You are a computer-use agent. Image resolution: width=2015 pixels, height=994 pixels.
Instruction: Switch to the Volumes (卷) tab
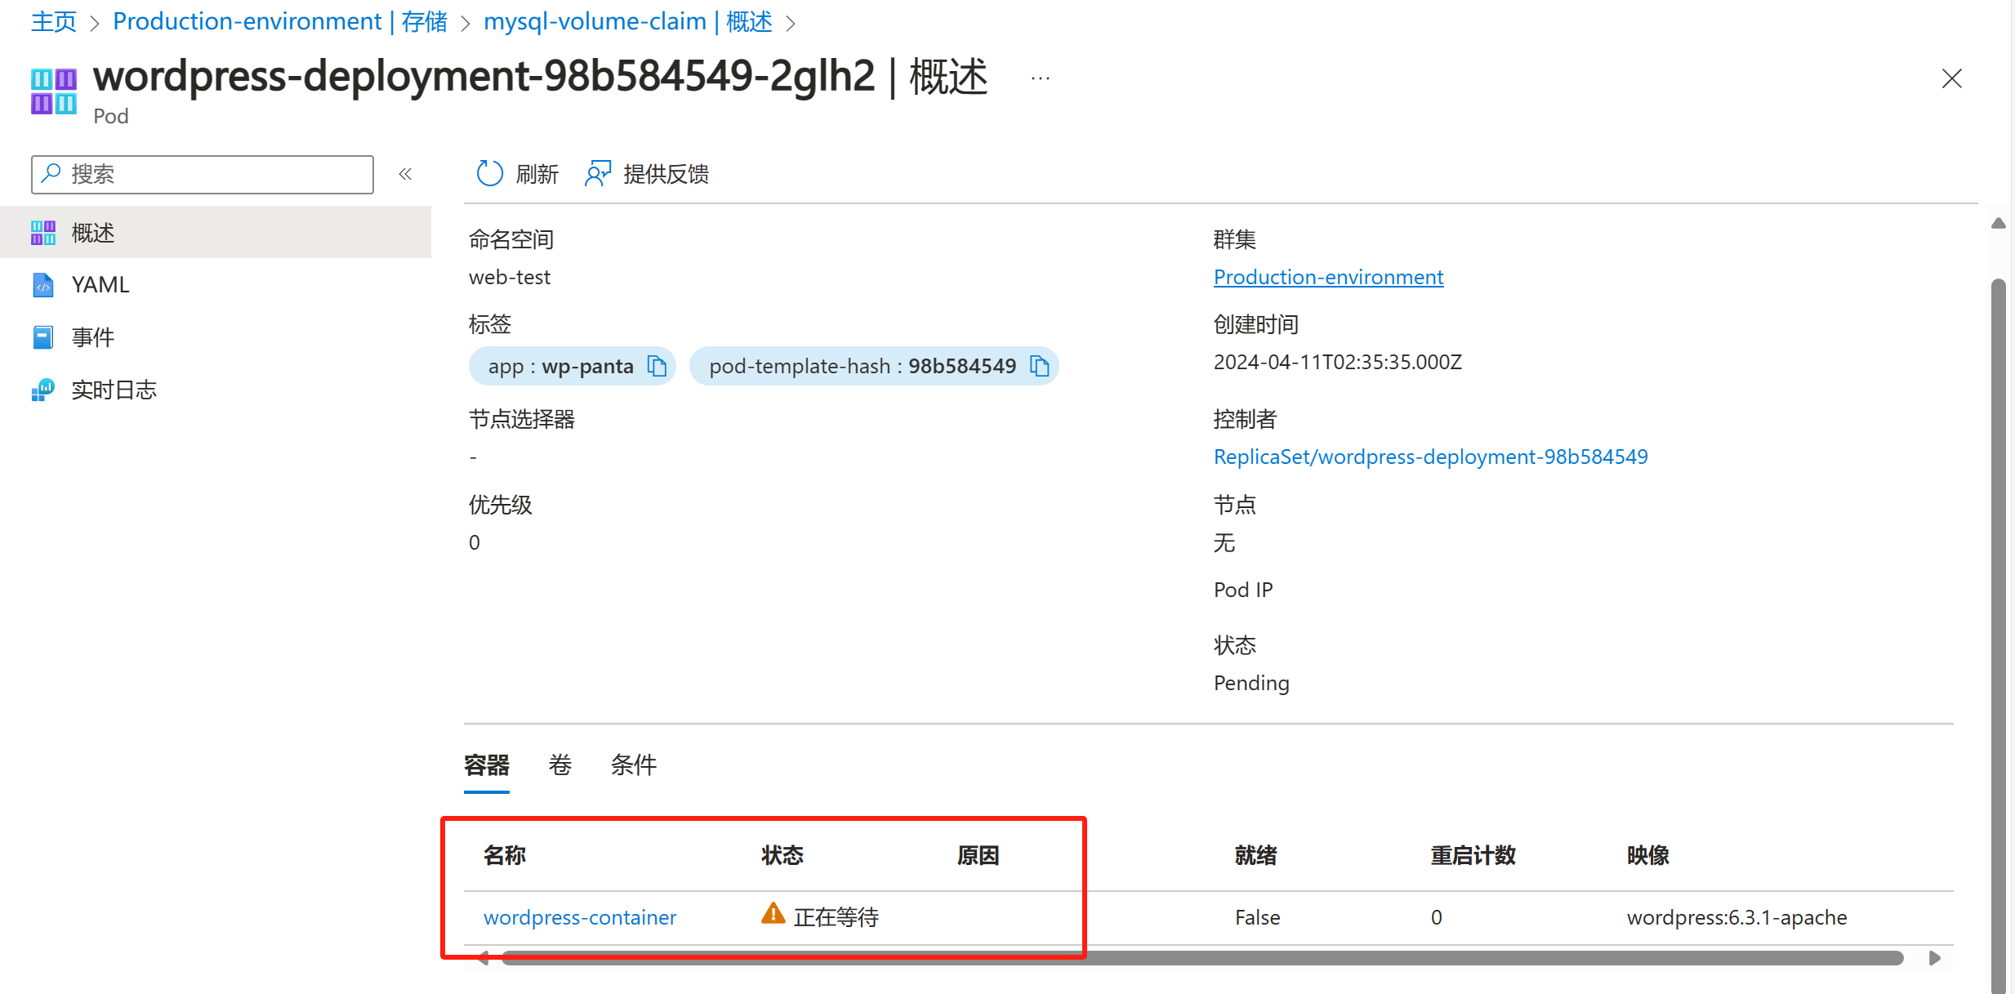tap(559, 764)
